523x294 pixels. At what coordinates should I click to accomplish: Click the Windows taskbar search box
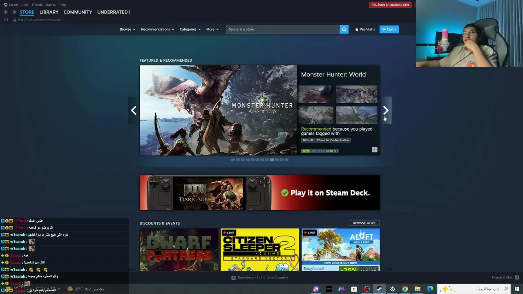(473, 289)
